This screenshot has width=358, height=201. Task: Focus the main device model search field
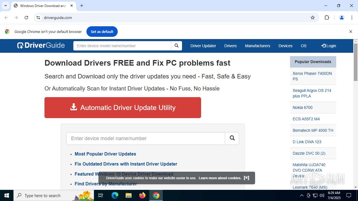[146, 138]
